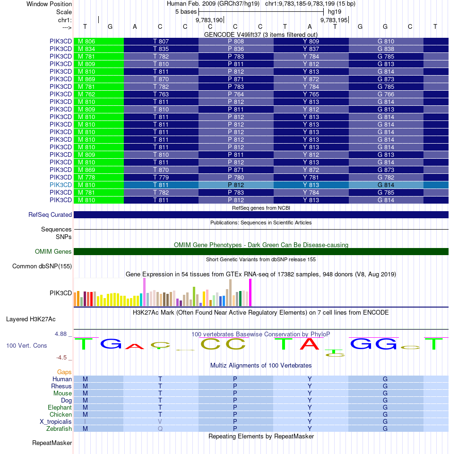The height and width of the screenshot is (454, 449).
Task: Click the orange Gaps label
Action: tap(64, 372)
